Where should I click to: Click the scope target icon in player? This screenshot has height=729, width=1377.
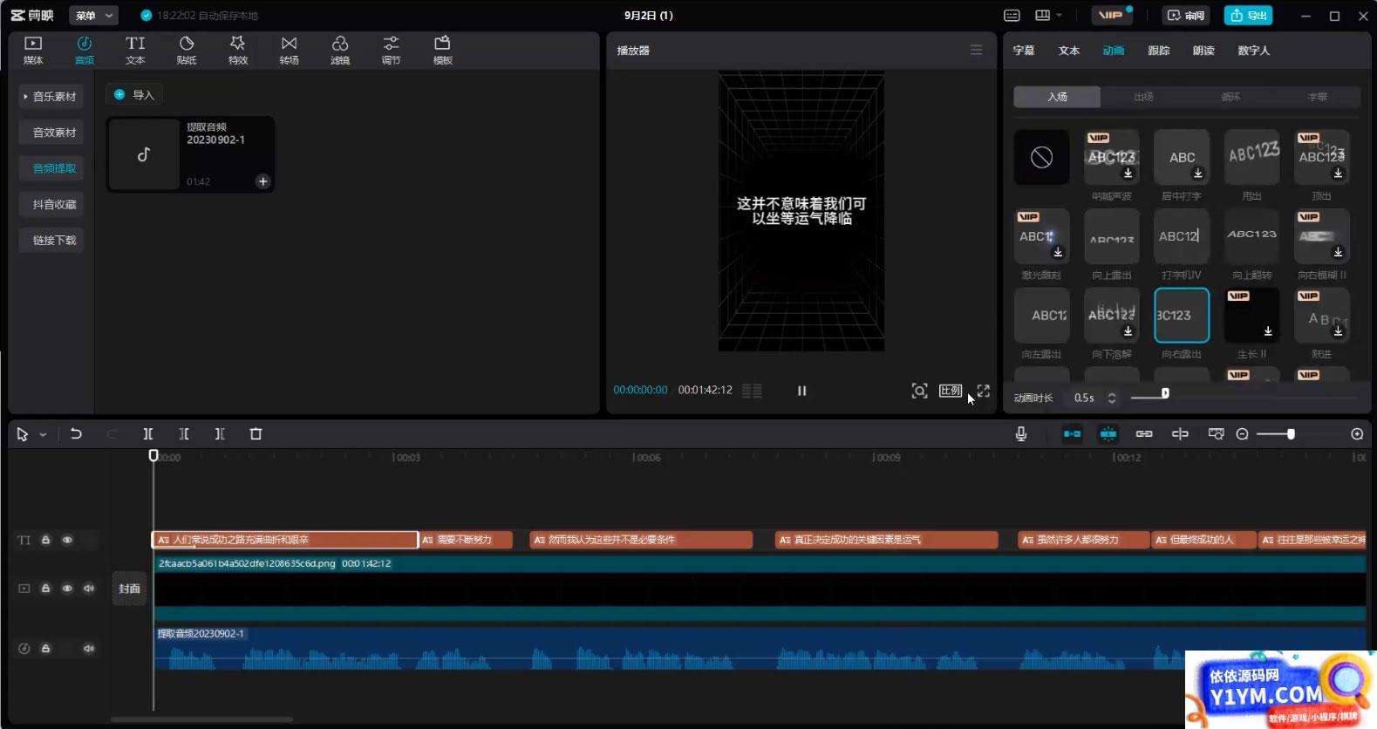919,391
